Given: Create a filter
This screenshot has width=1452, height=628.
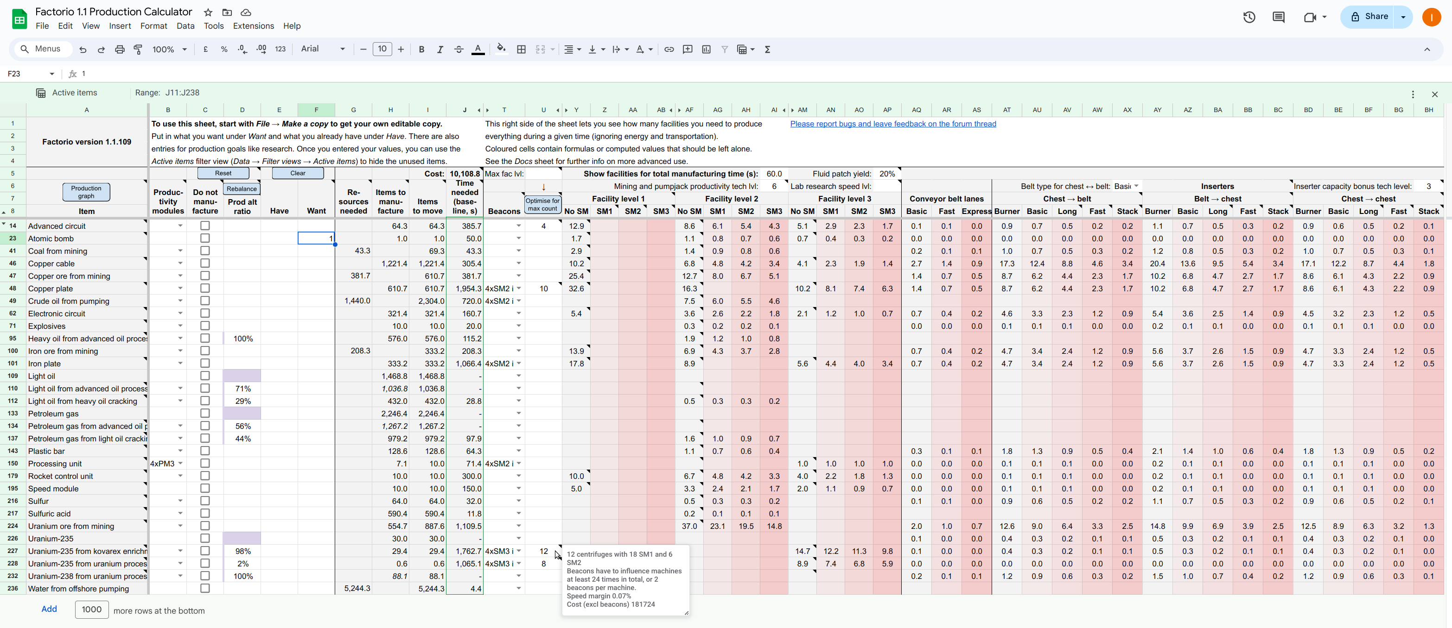Looking at the screenshot, I should 725,50.
